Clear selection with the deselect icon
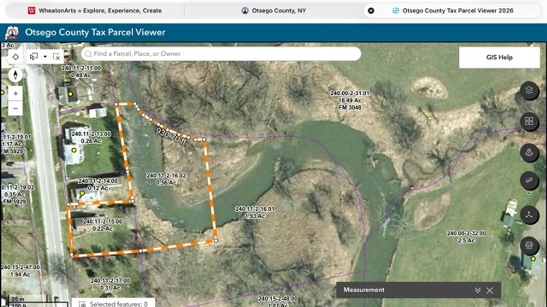 point(56,57)
